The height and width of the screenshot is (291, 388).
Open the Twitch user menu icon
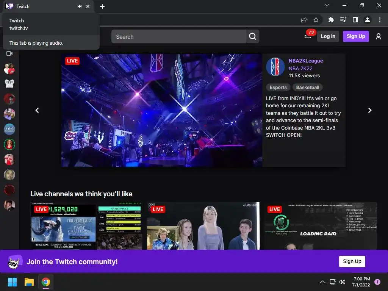379,37
